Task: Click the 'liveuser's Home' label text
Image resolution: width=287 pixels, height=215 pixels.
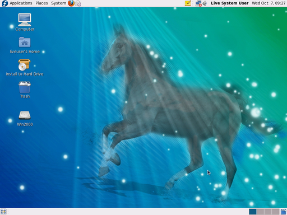Action: (25, 52)
